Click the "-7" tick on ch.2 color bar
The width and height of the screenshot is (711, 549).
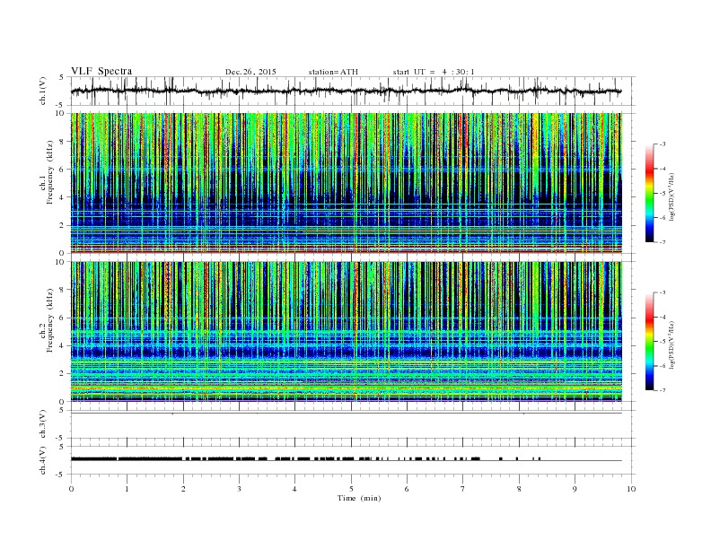point(663,390)
